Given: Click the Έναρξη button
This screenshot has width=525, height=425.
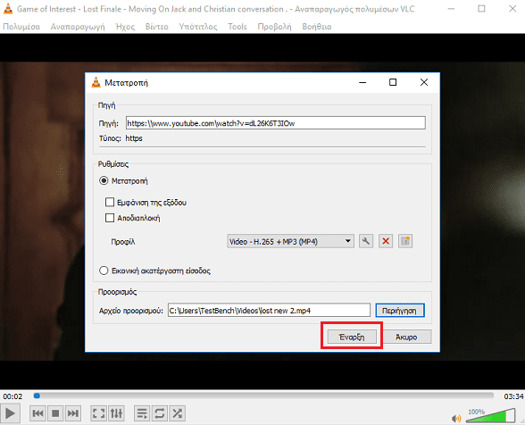Looking at the screenshot, I should tap(352, 337).
